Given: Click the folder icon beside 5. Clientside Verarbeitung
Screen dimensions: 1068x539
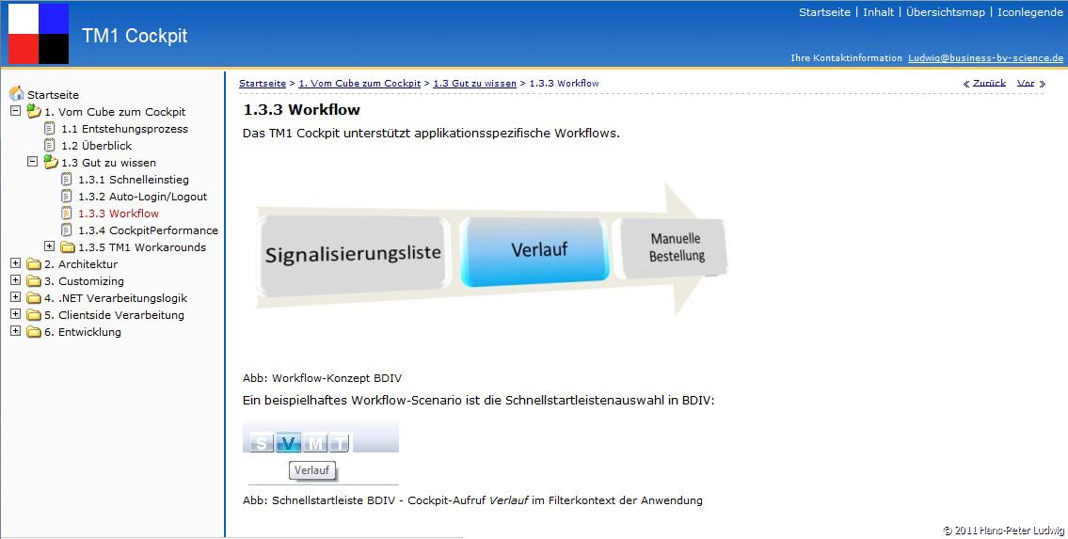Looking at the screenshot, I should (33, 315).
